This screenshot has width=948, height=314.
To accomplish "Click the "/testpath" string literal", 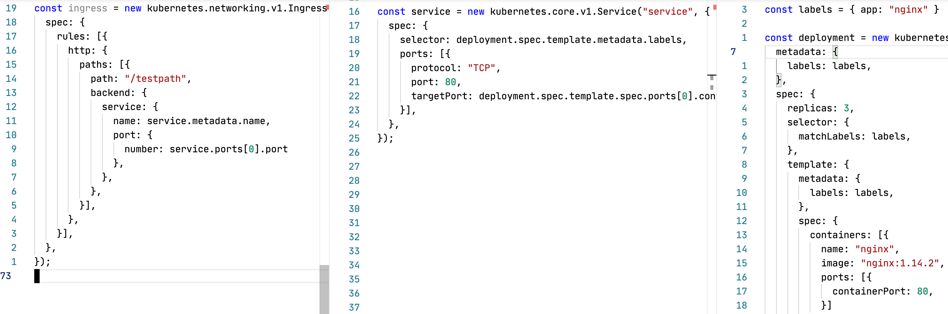I will click(155, 79).
